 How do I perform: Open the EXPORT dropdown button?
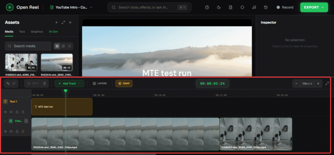click(314, 7)
